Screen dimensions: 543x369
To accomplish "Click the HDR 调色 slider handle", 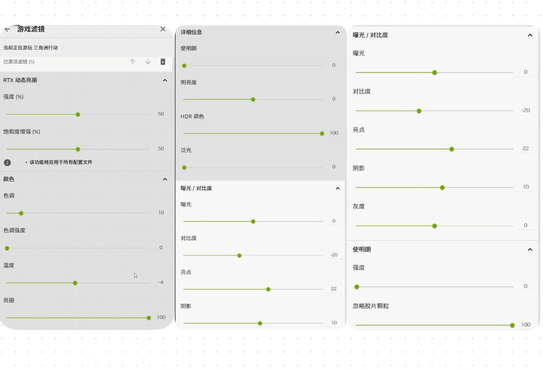I will 322,134.
